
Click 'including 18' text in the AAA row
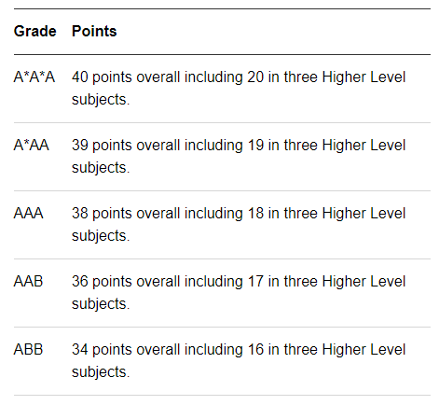(224, 214)
